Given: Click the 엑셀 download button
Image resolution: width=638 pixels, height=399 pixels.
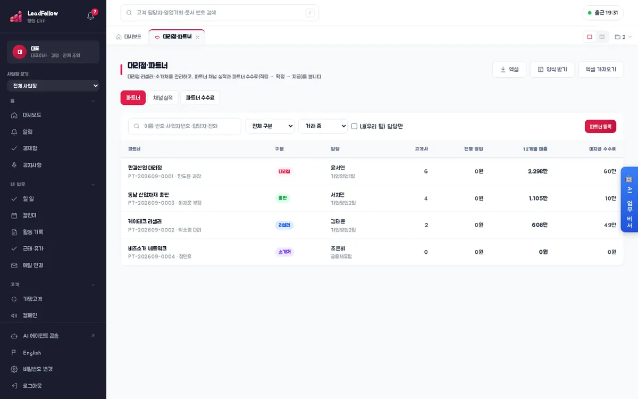Looking at the screenshot, I should [509, 69].
